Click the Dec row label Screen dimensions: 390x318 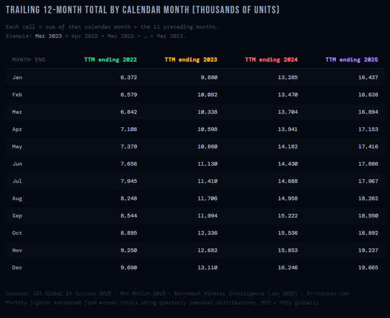pyautogui.click(x=17, y=267)
